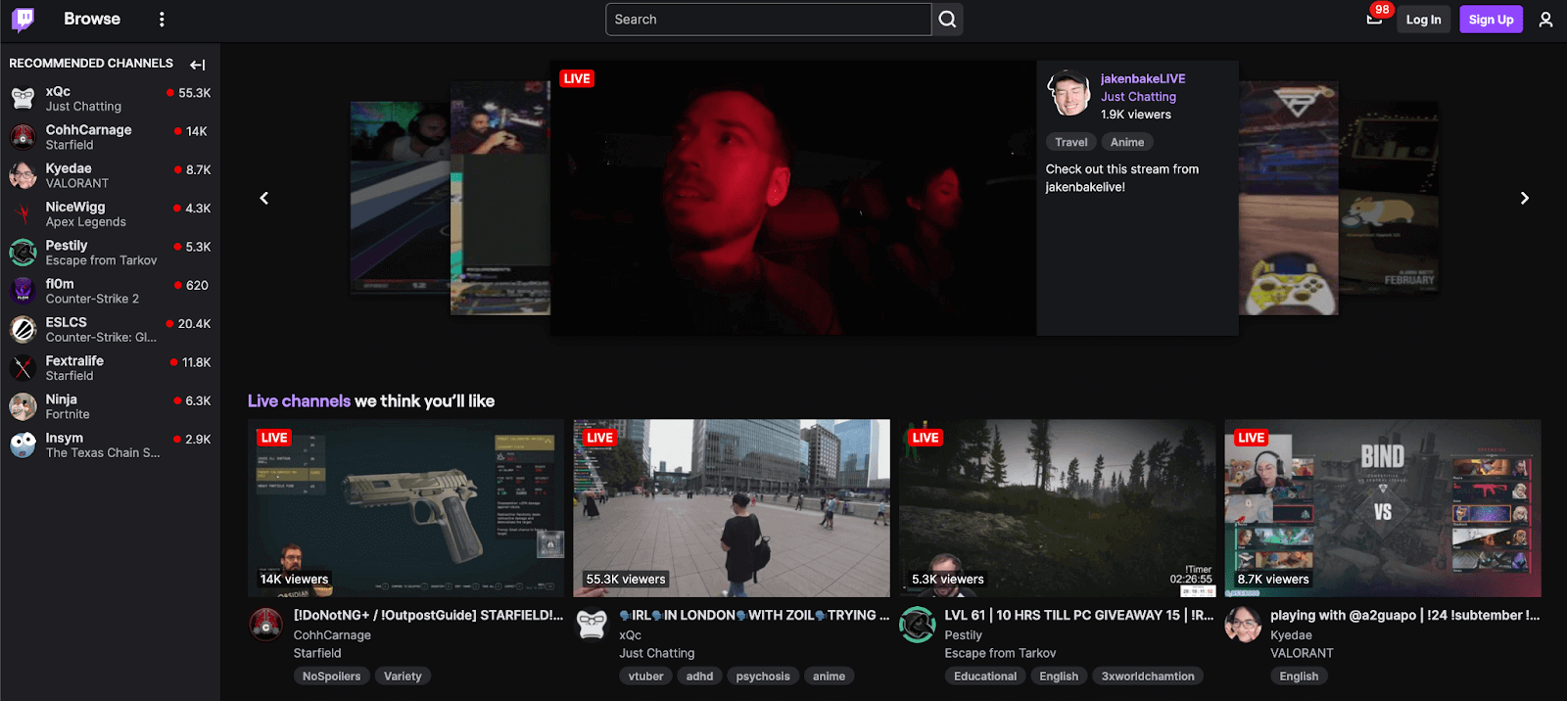Open stream title IRL IN LONDON WITH ZOIL

[754, 616]
